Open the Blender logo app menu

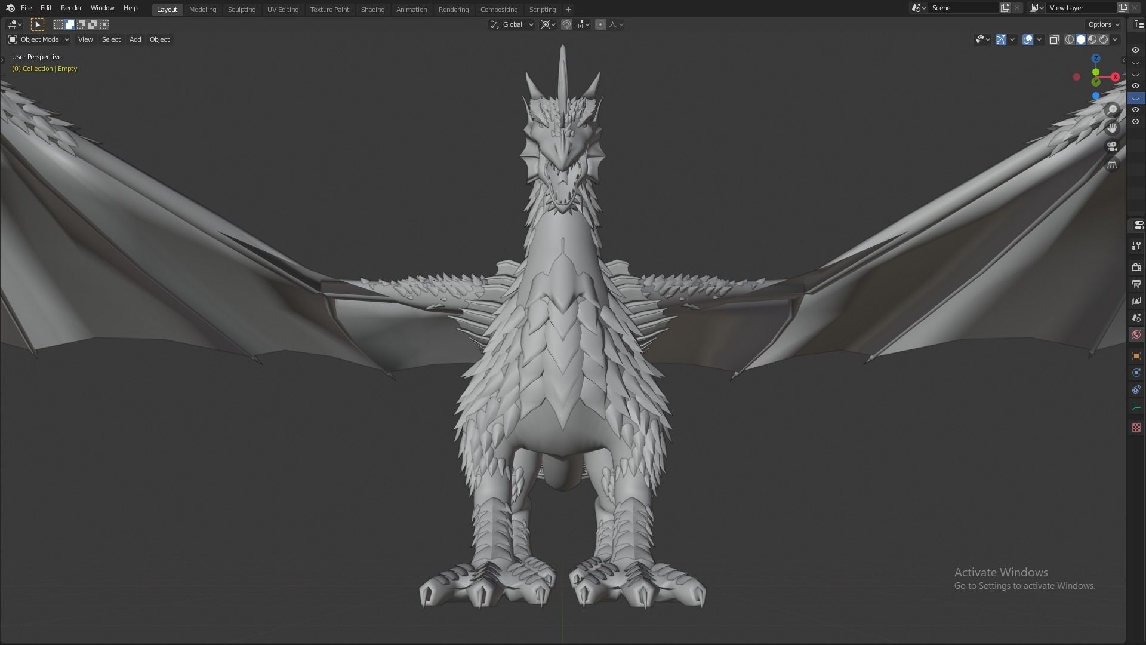click(10, 8)
